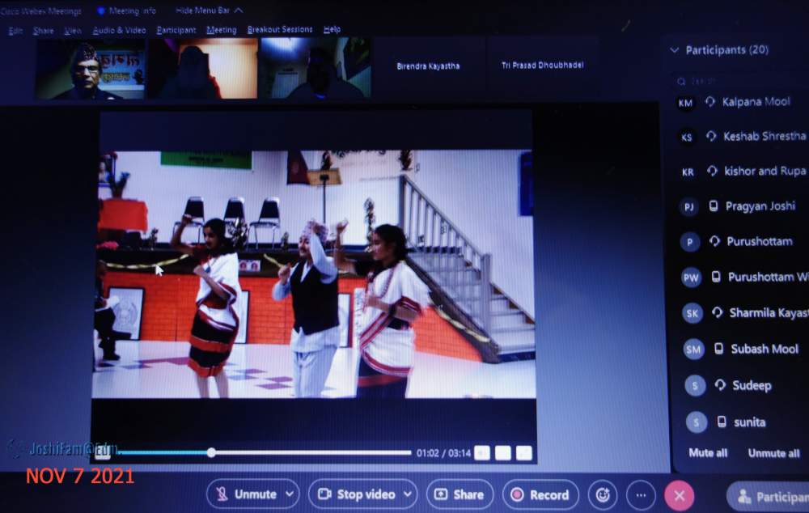The image size is (809, 513).
Task: Click the device icon beside Purushottam W
Action: 716,277
